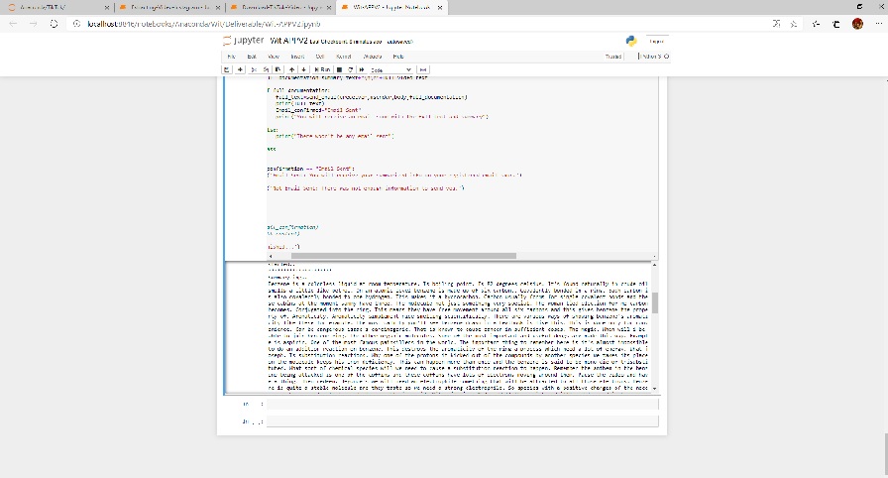The width and height of the screenshot is (888, 478).
Task: Add this page to favorites star icon
Action: 794,24
